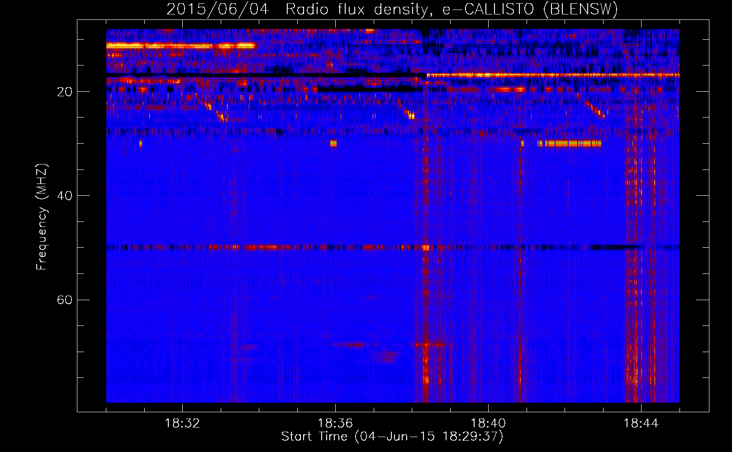Click the 18:32 time tick label

click(182, 424)
